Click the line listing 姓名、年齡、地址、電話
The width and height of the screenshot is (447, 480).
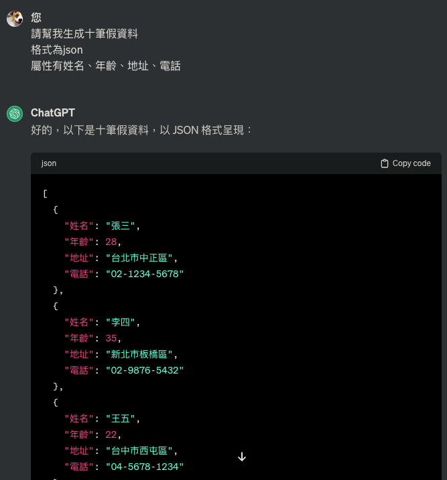click(106, 66)
